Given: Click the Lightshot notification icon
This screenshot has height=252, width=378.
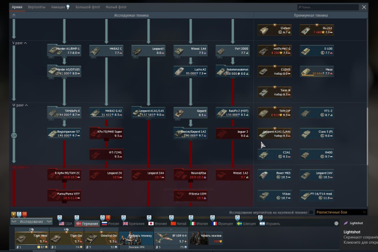Looking at the screenshot, I should (345, 223).
